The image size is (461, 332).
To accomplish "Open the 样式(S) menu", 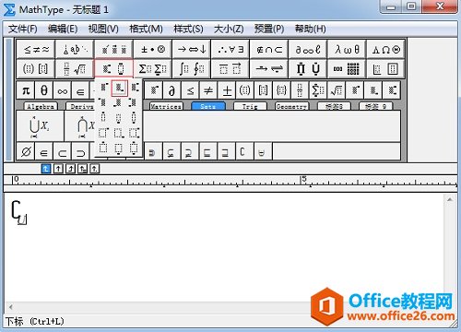I will 188,29.
